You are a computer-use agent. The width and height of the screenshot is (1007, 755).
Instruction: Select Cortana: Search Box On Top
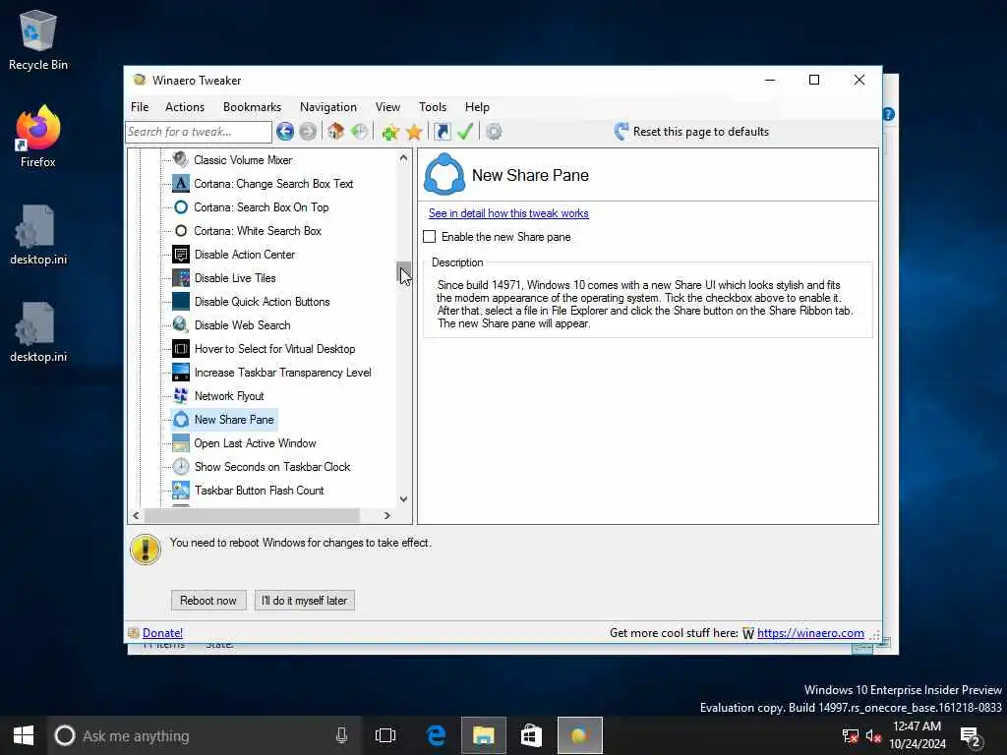coord(262,207)
